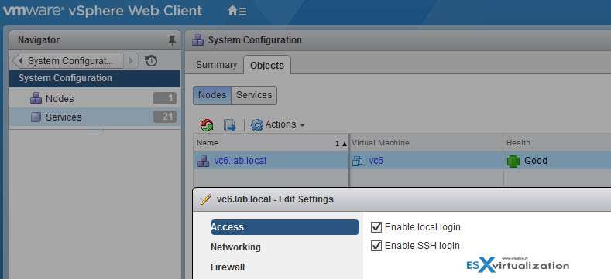Screen dimensions: 611x279
Task: Click the Services cube icon in Navigator
Action: coord(36,117)
